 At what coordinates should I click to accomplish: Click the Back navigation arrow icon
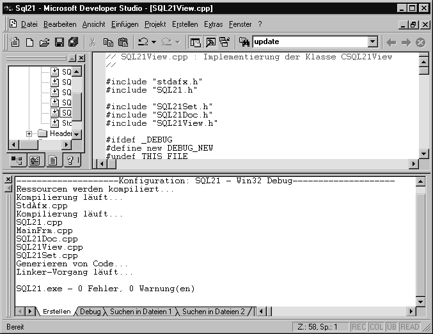point(391,43)
